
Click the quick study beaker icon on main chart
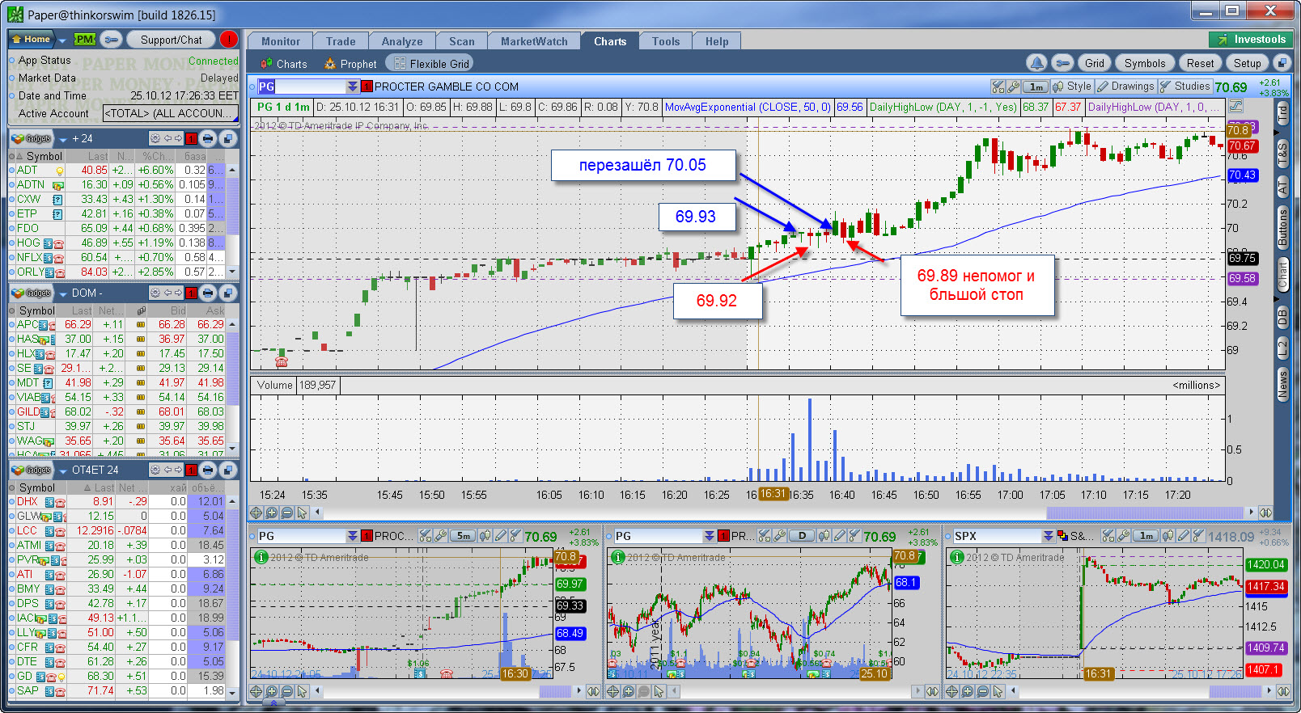coord(998,86)
